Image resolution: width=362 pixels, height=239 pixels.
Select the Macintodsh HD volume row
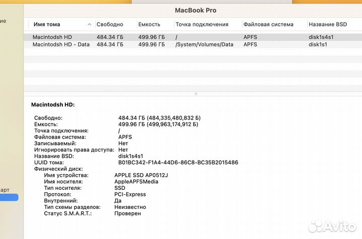193,37
